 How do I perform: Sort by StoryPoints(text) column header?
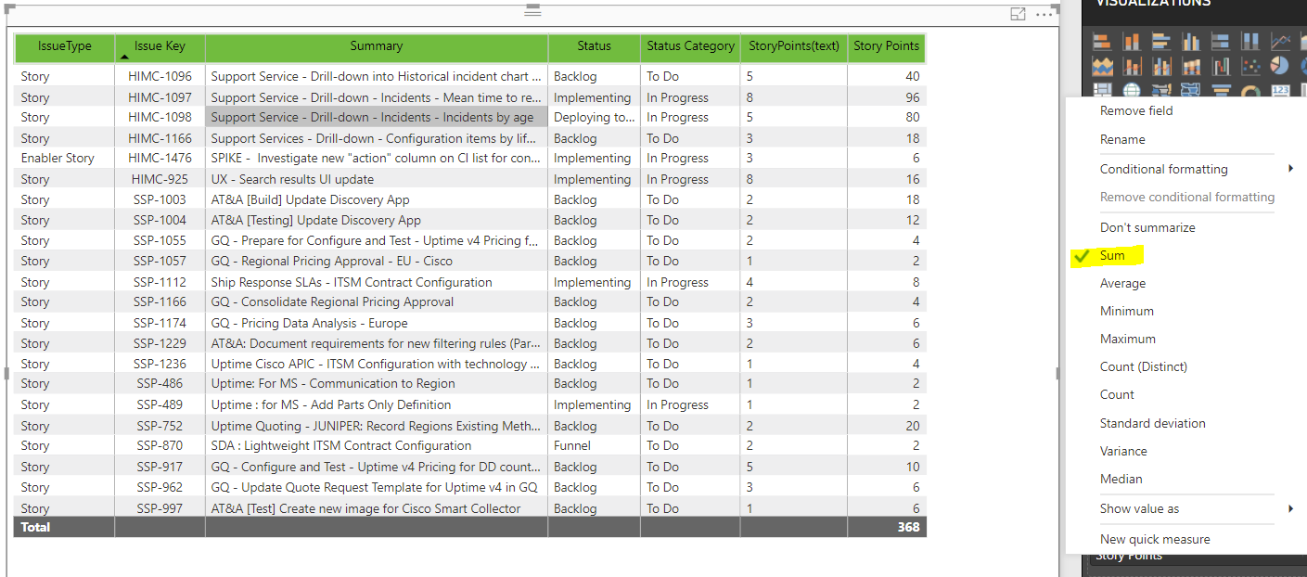pyautogui.click(x=794, y=46)
